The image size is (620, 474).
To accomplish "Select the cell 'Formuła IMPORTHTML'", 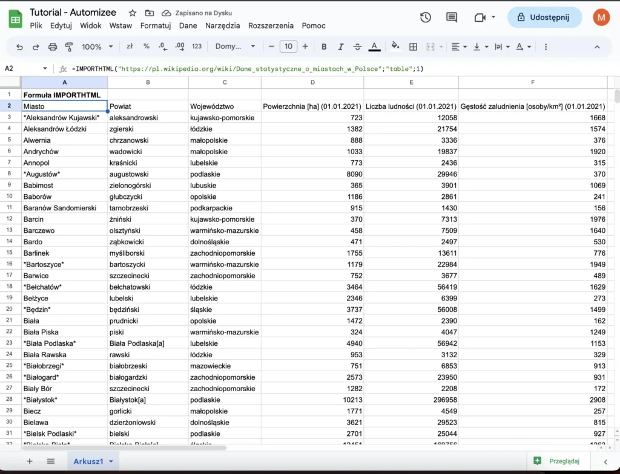I will click(x=64, y=95).
